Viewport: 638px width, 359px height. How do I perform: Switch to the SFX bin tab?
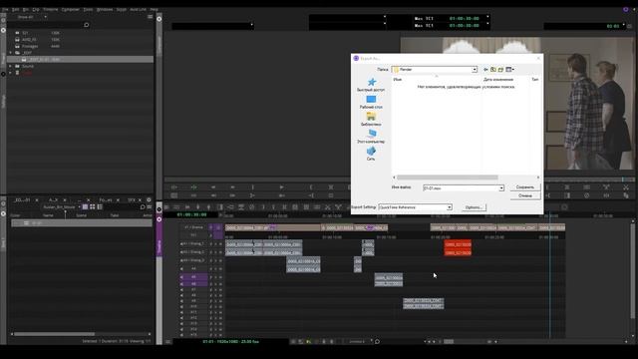132,199
